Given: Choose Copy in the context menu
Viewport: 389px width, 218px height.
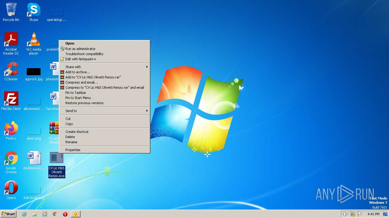Looking at the screenshot, I should coord(104,124).
